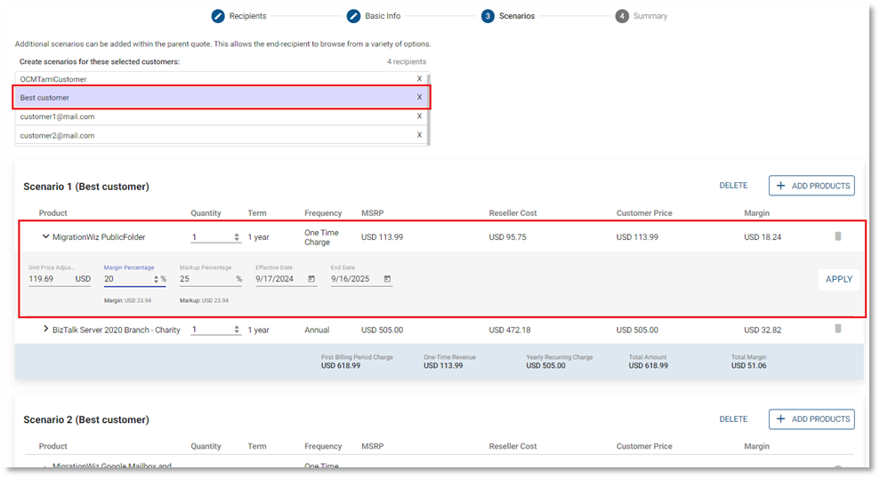Screen dimensions: 880x478
Task: Delete Scenario 1
Action: [x=733, y=186]
